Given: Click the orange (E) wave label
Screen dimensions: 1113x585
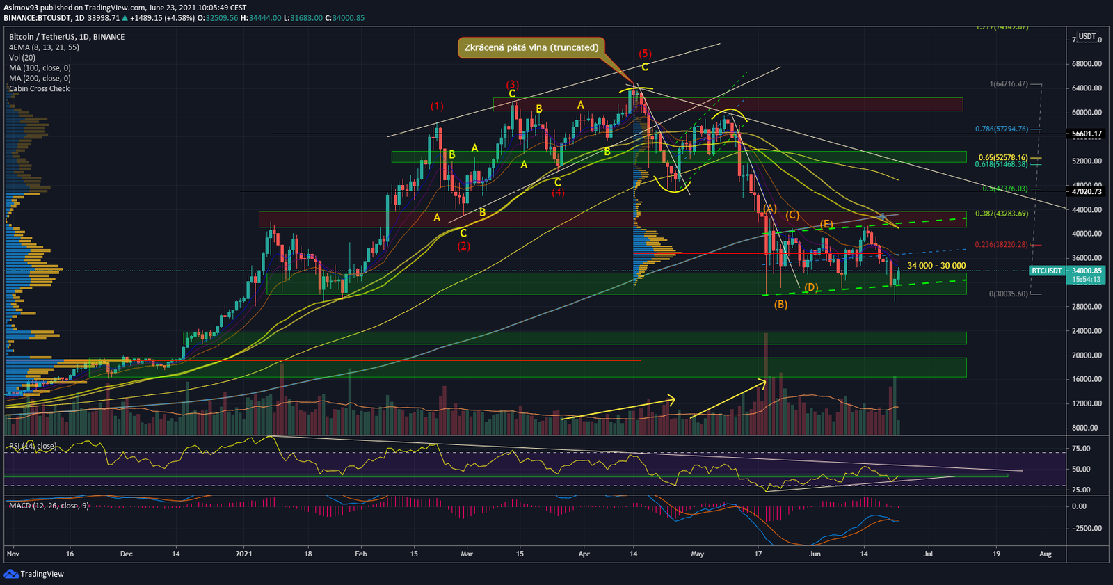Looking at the screenshot, I should click(826, 224).
